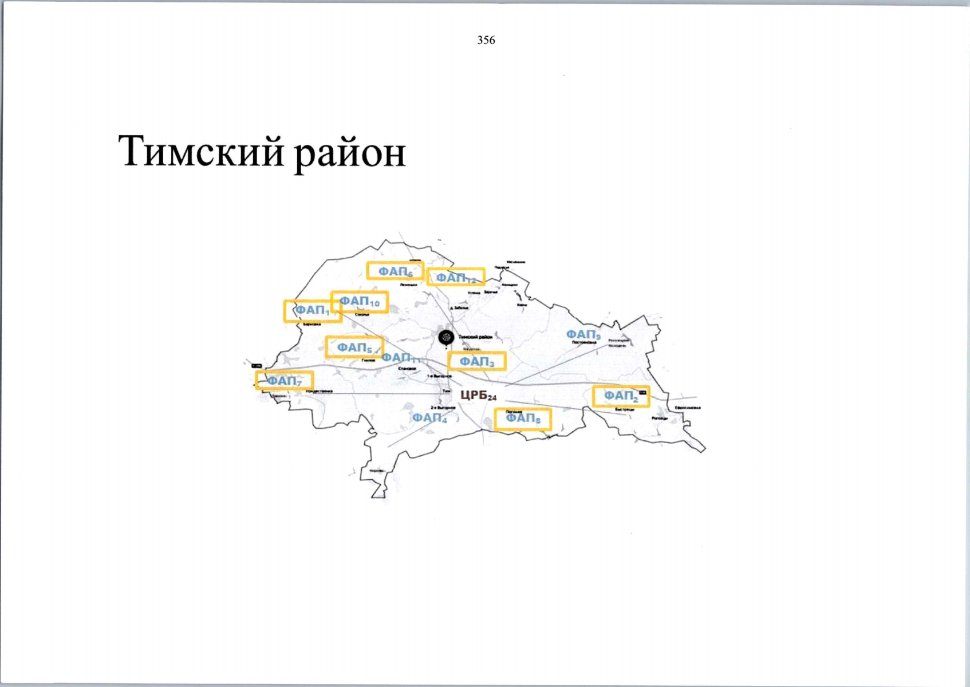The width and height of the screenshot is (970, 687).
Task: Click the small black road badge beside ФАП2
Action: pyautogui.click(x=642, y=392)
